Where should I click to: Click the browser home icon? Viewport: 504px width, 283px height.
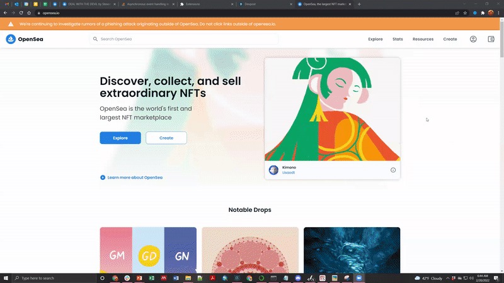click(29, 13)
